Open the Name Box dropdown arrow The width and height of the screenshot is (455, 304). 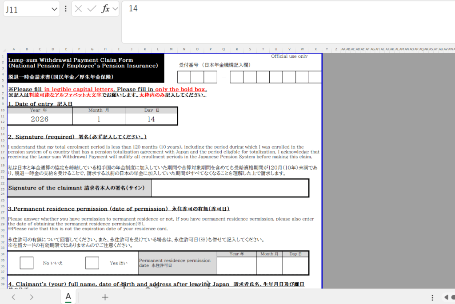53,9
